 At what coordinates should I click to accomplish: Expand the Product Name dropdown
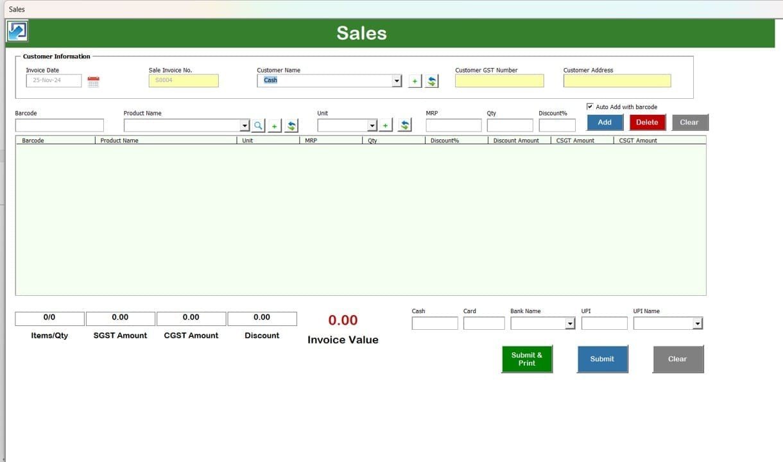tap(245, 126)
